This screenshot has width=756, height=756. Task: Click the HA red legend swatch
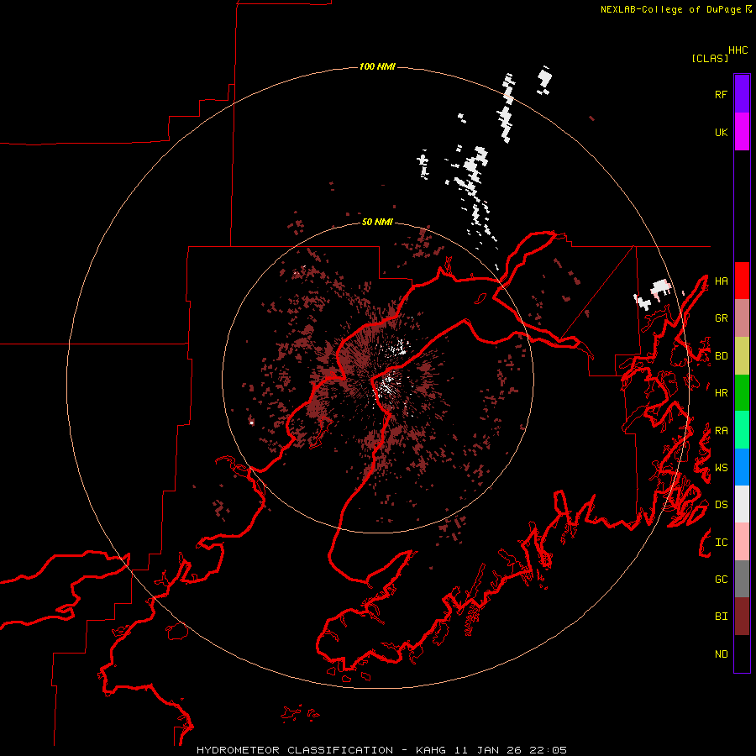click(x=742, y=281)
